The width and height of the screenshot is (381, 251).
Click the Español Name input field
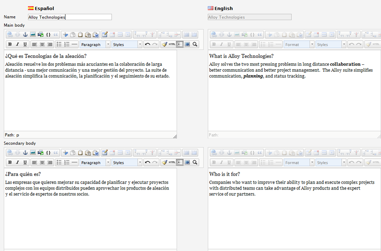pos(70,17)
